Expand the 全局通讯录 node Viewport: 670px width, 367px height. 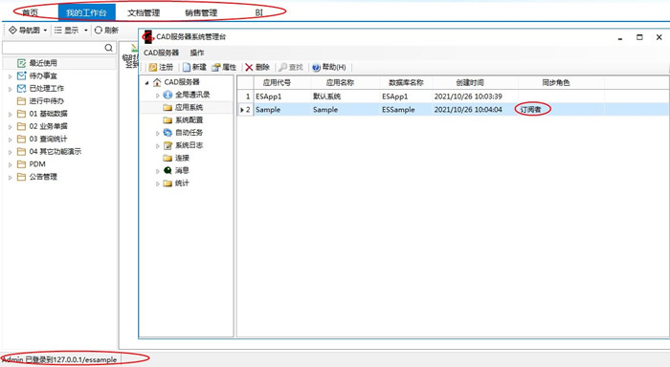point(158,96)
